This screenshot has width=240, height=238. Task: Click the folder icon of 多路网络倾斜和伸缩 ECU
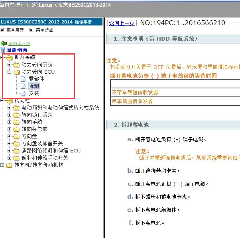pos(16,151)
